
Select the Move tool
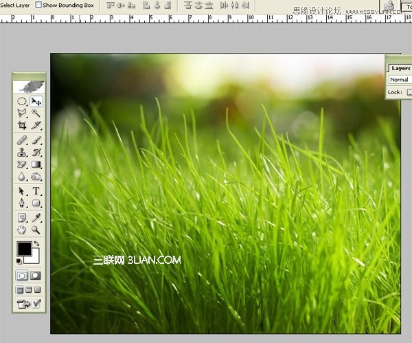tap(36, 101)
